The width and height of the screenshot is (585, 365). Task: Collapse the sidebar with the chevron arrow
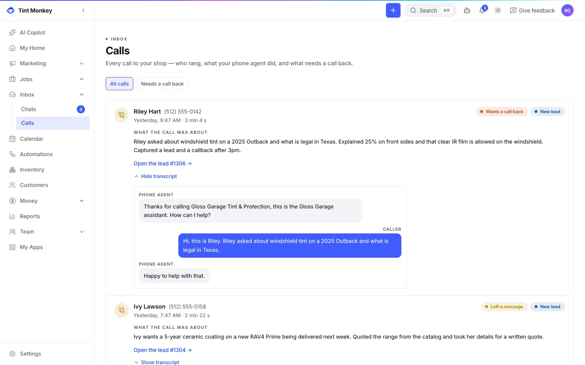coord(83,11)
